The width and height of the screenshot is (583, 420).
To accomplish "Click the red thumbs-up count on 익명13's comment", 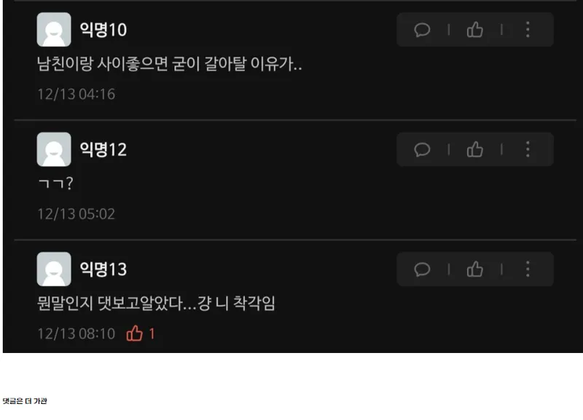I will (141, 333).
